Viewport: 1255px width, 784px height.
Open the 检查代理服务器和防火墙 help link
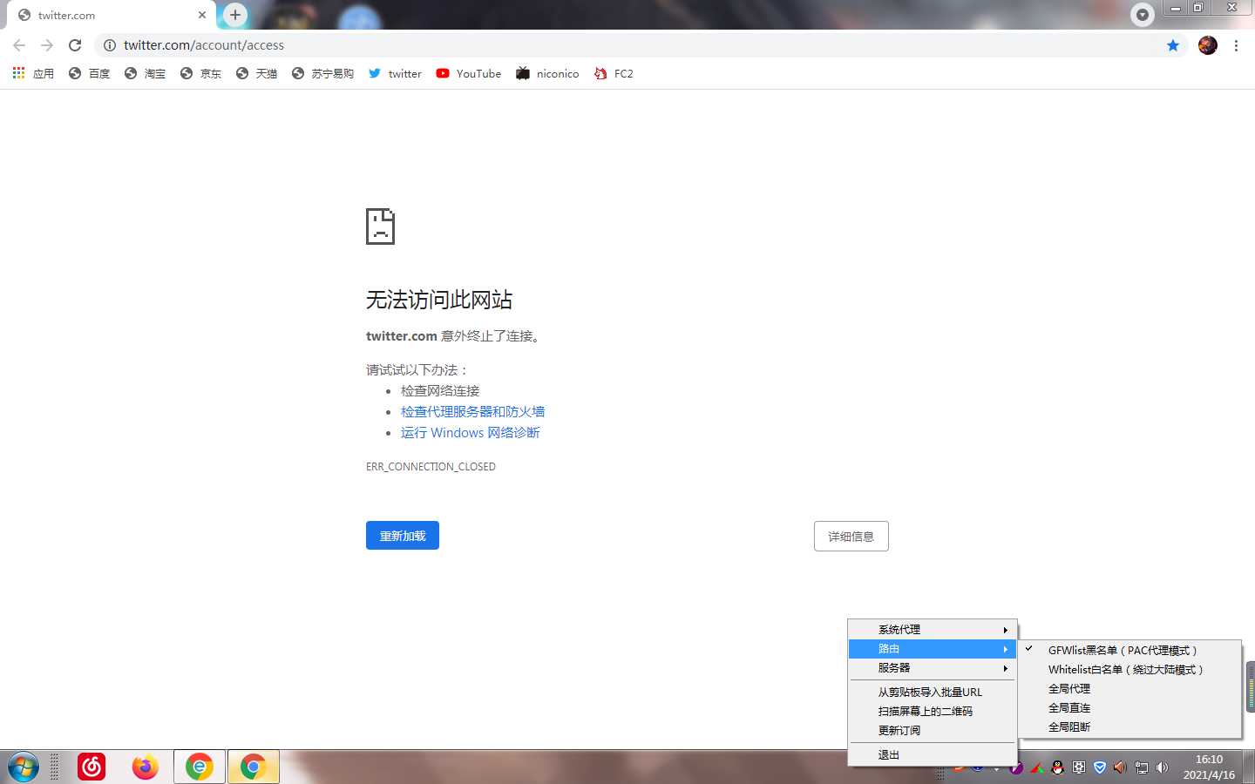pyautogui.click(x=472, y=411)
